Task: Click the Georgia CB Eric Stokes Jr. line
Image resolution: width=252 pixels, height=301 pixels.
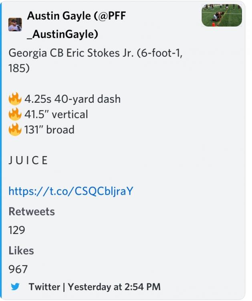Action: 95,53
